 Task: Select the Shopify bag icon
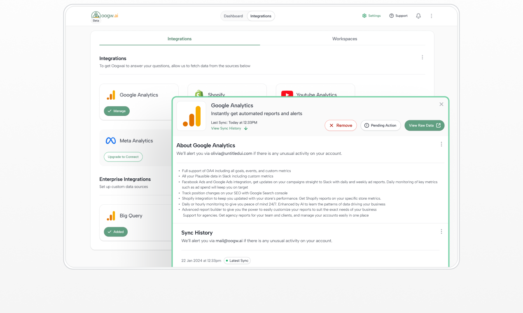(199, 94)
